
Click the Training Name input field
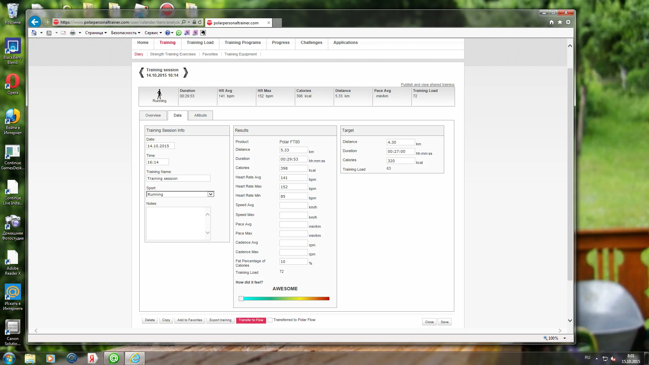[178, 178]
